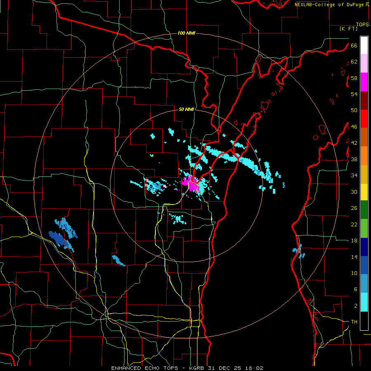Viewport: 371px width, 371px height.
Task: Click the light blue swatch between 6 and 10
Action: point(364,283)
